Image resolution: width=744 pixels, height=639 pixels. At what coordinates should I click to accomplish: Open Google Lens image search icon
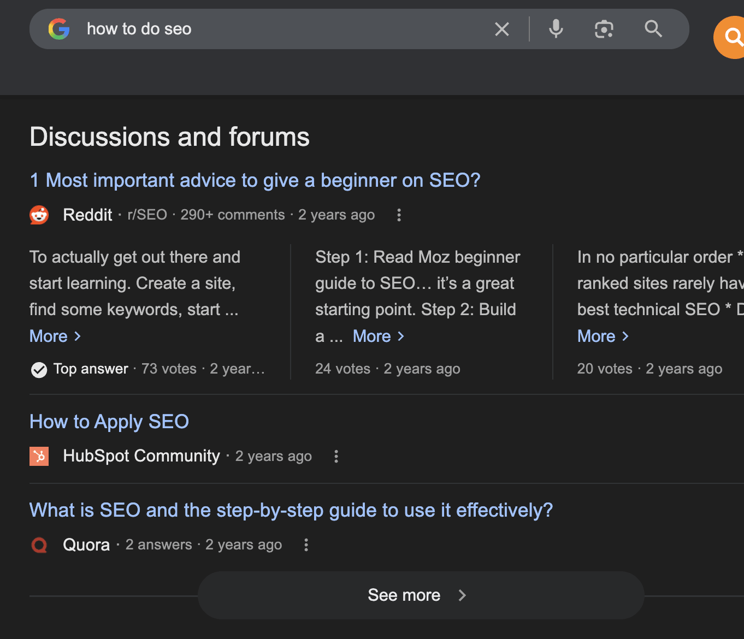(x=604, y=29)
